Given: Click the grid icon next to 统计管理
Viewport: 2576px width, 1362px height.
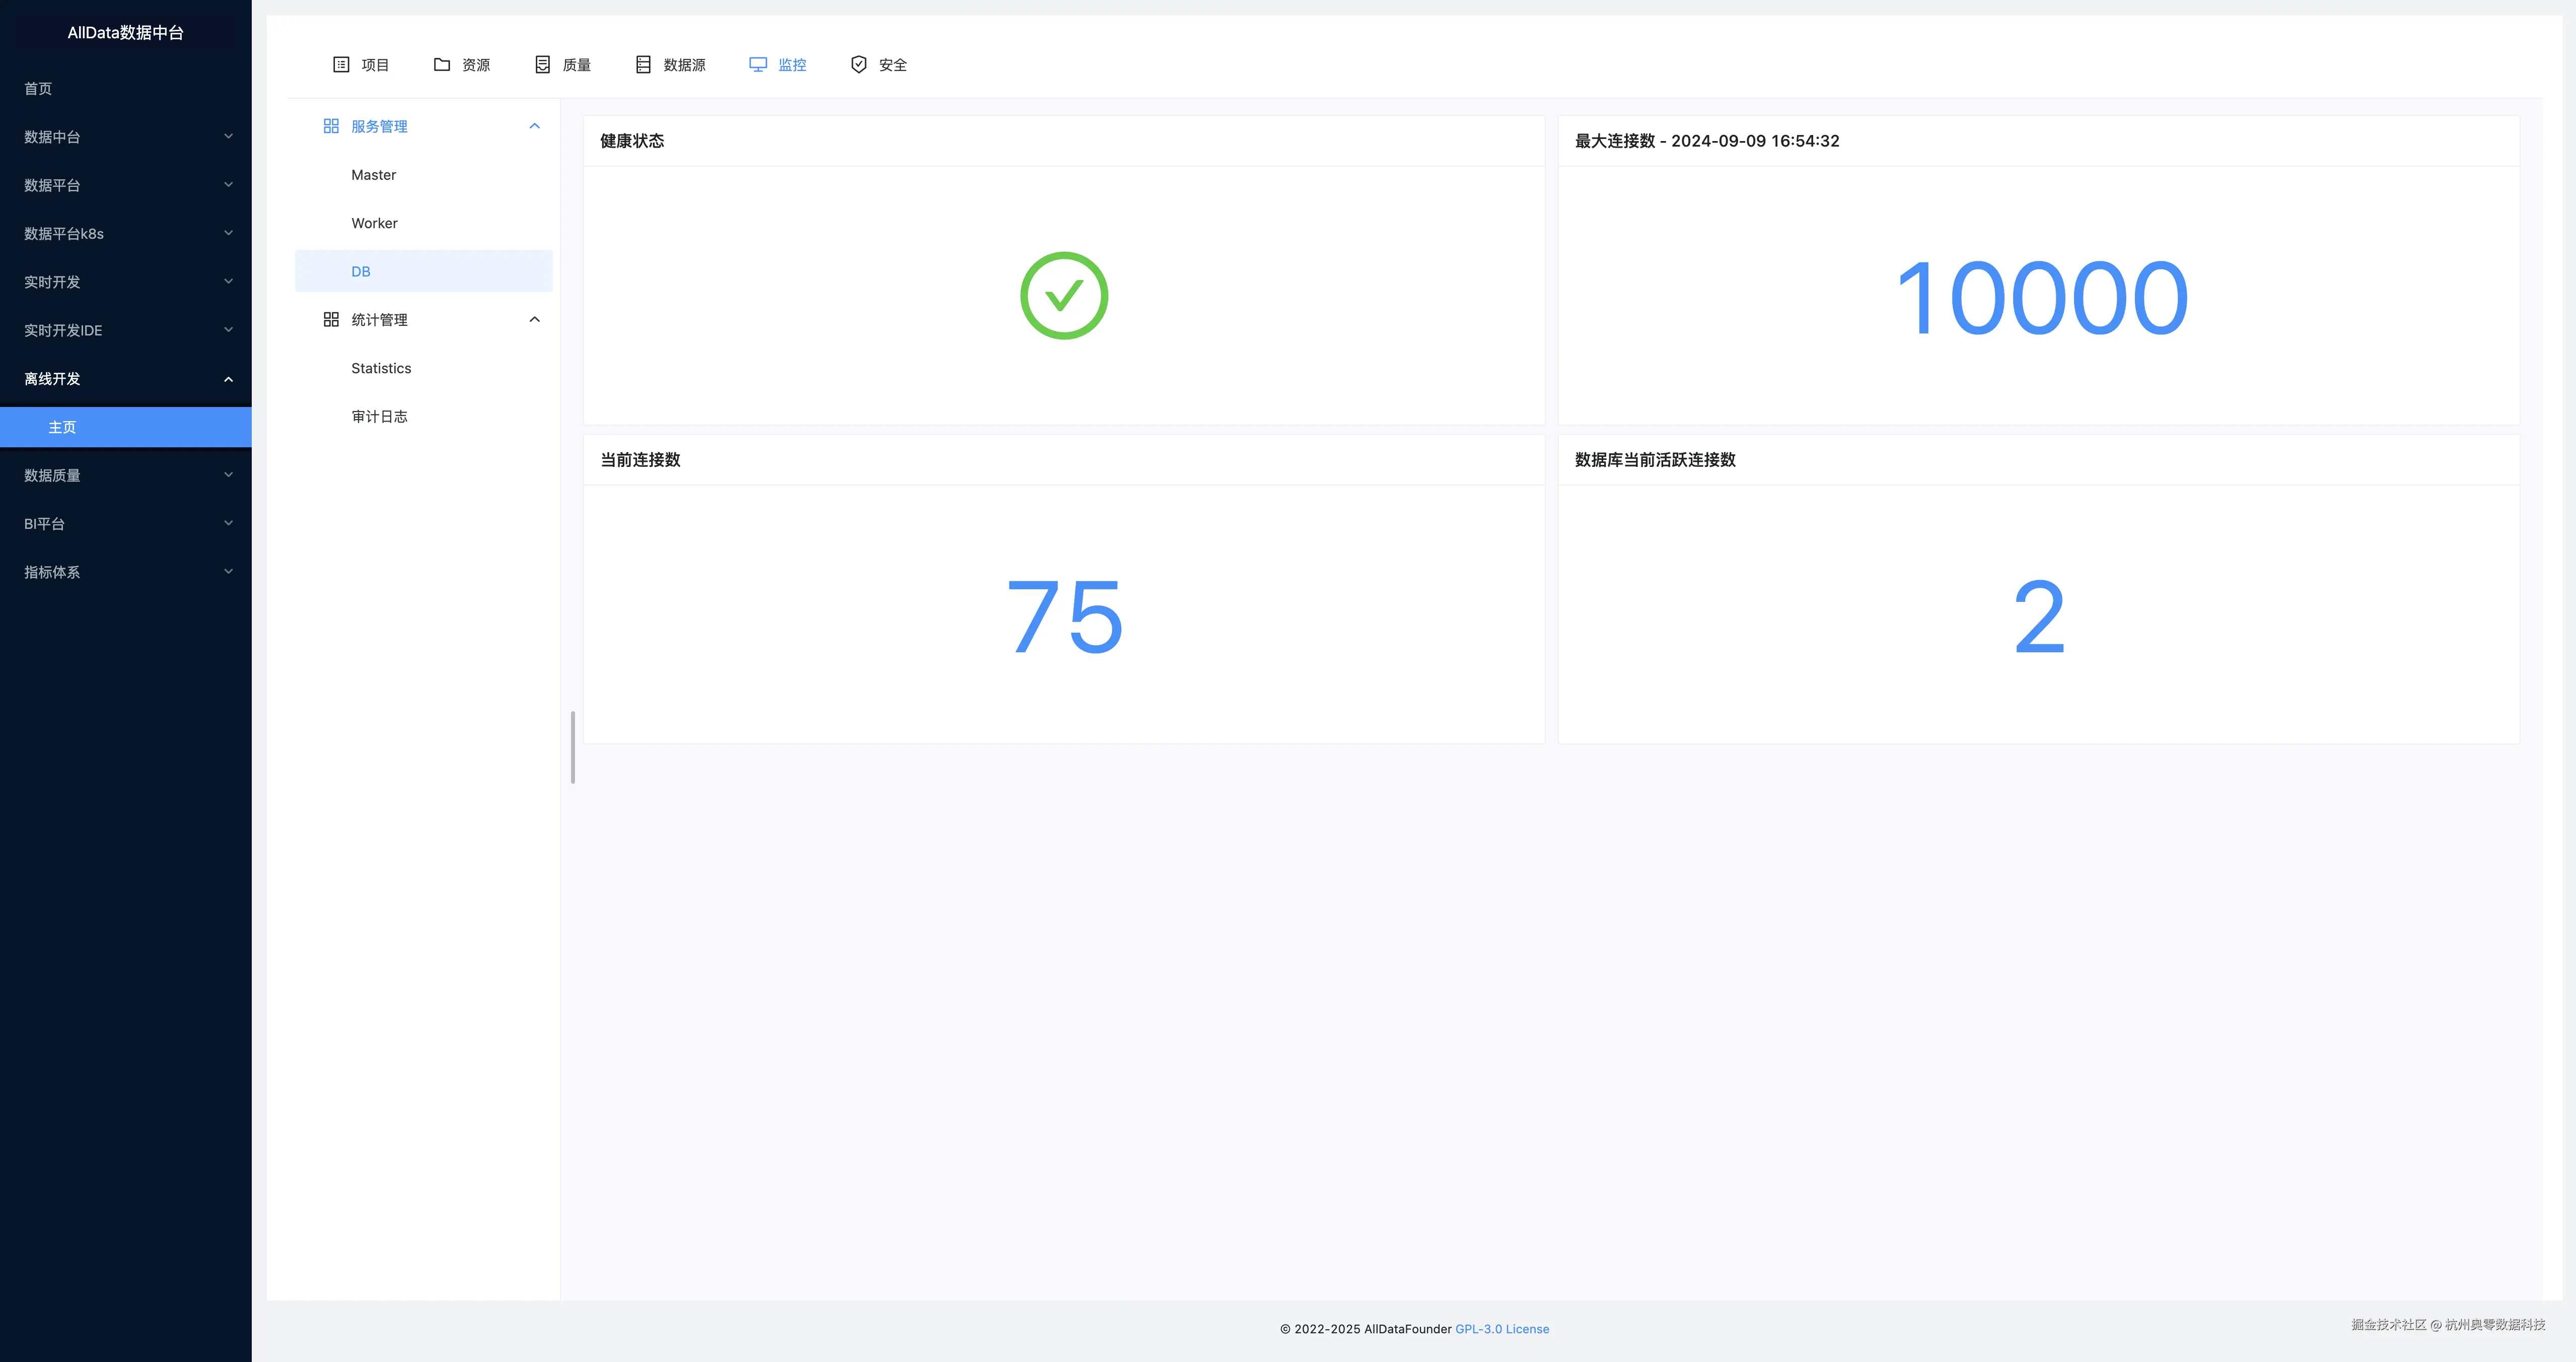Looking at the screenshot, I should click(331, 320).
